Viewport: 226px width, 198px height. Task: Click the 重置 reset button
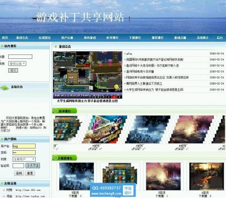pos(30,173)
